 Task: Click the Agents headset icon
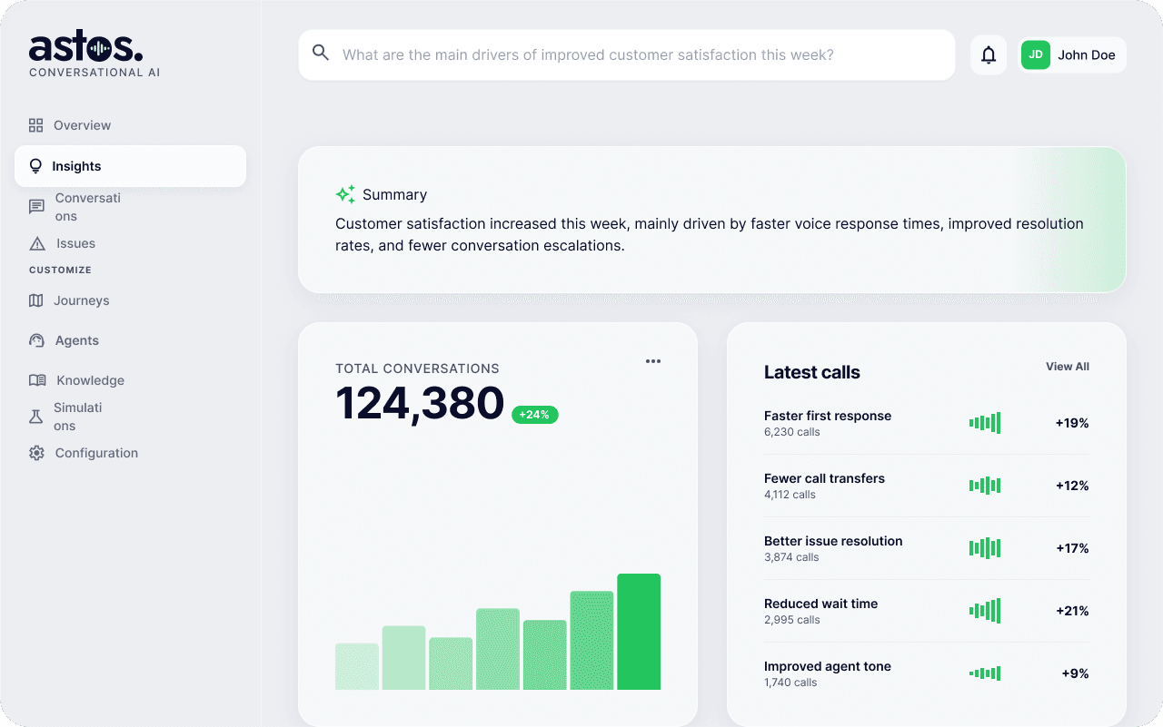click(35, 339)
